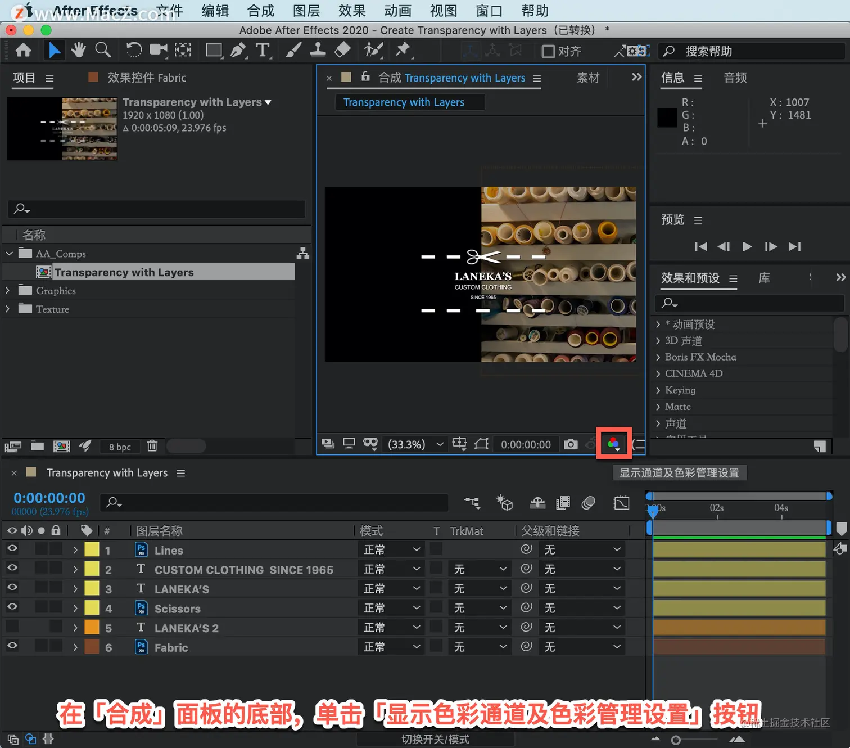
Task: Switch to the 音频 tab
Action: [x=735, y=78]
